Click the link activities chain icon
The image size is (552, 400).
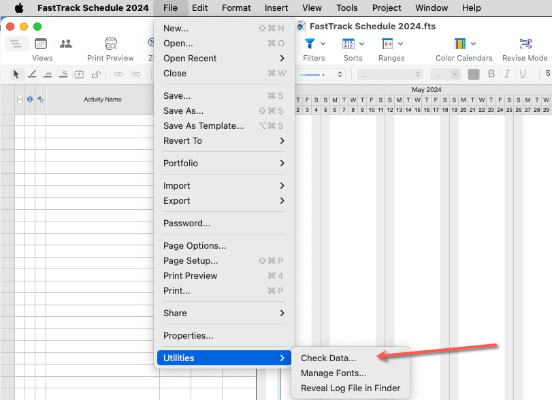118,74
